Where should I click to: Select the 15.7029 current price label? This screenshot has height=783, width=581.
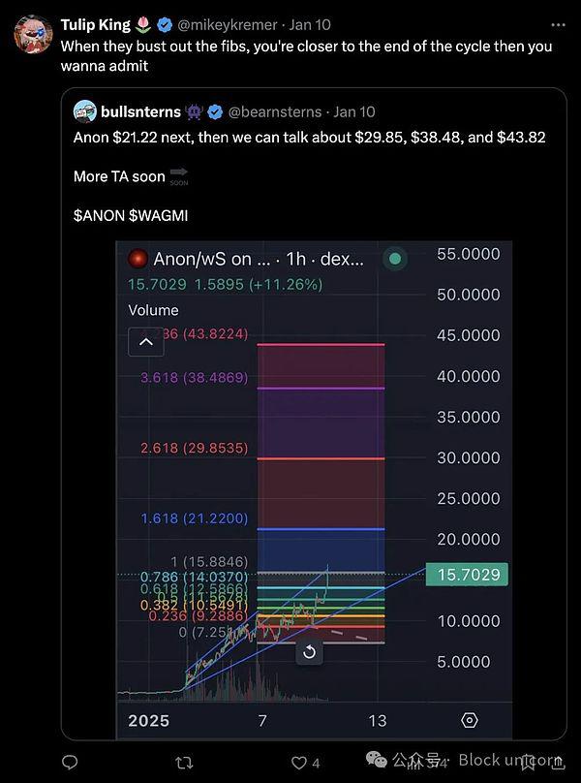pyautogui.click(x=467, y=575)
